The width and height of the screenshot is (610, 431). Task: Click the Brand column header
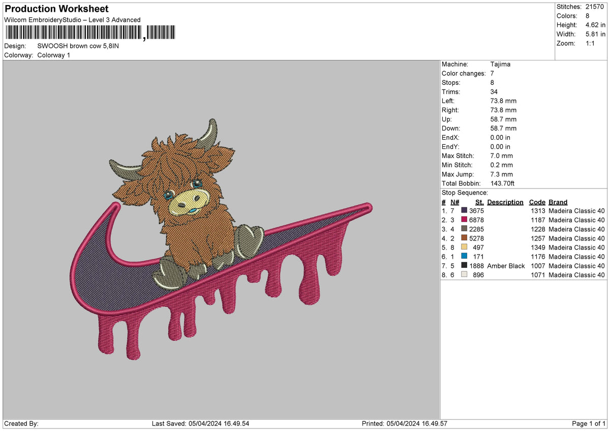click(x=558, y=202)
